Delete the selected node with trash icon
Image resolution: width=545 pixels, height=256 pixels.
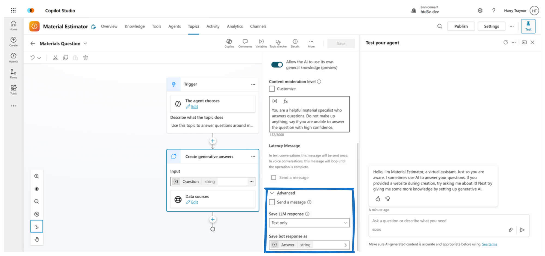click(x=86, y=58)
